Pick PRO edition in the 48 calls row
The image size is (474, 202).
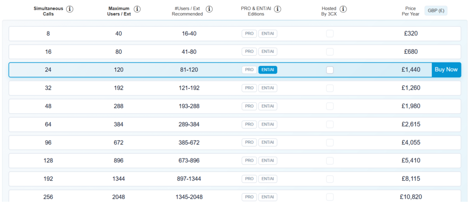click(x=249, y=106)
